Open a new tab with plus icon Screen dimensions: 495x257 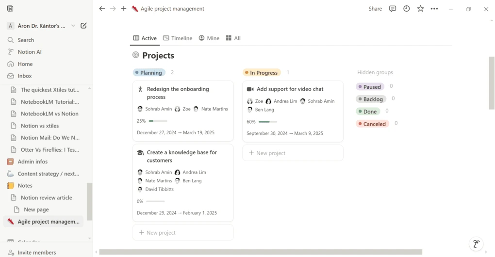[124, 9]
